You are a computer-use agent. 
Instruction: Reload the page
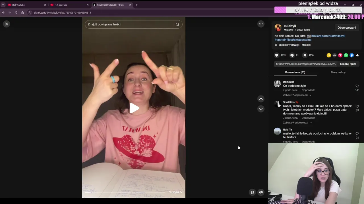tap(16, 12)
